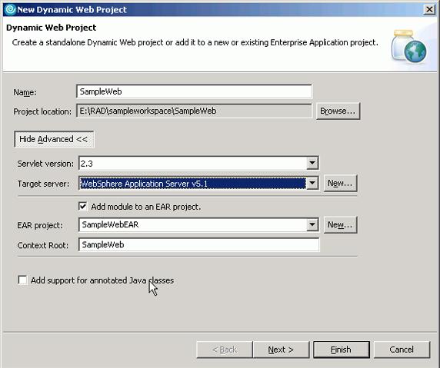Click the Context Root label
This screenshot has height=368, width=440.
pyautogui.click(x=42, y=246)
